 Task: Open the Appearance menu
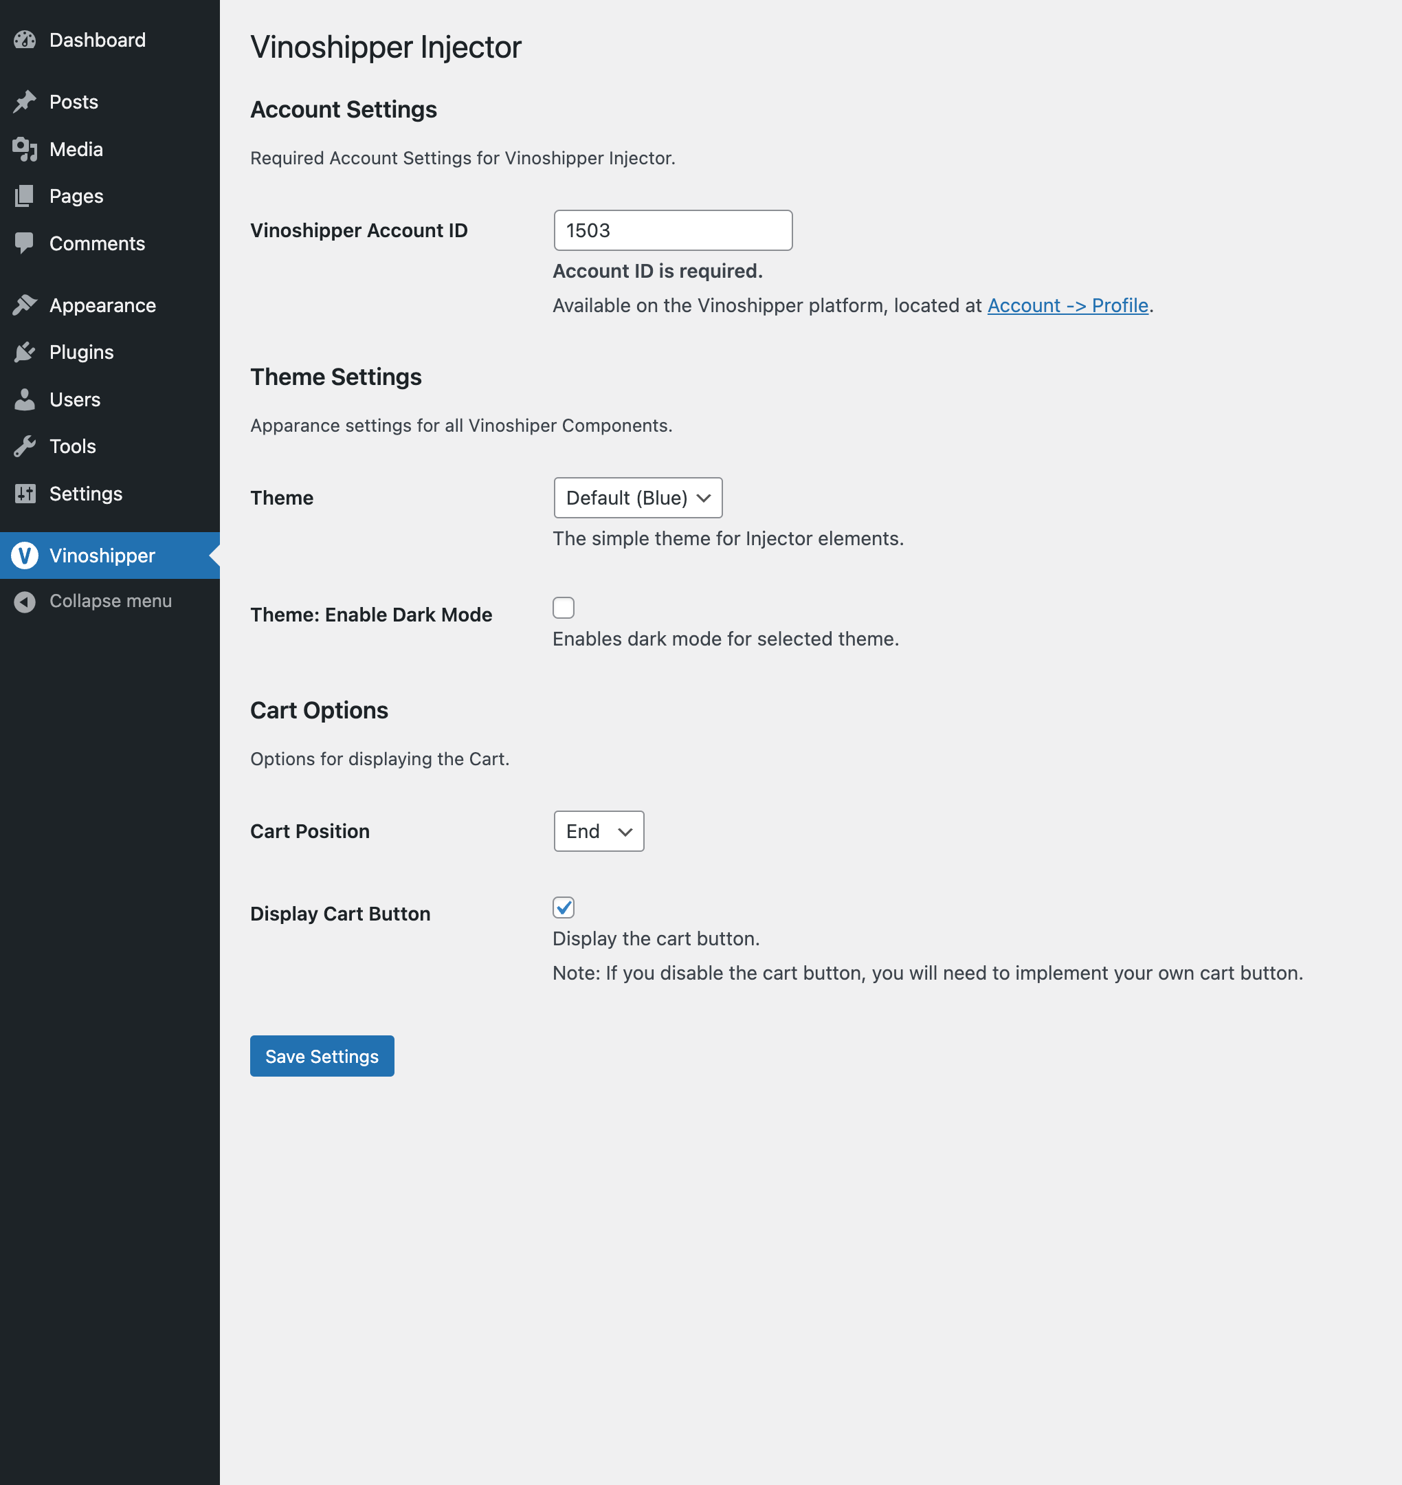coord(110,305)
